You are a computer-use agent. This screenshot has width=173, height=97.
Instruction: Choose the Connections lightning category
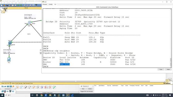tap(13, 86)
